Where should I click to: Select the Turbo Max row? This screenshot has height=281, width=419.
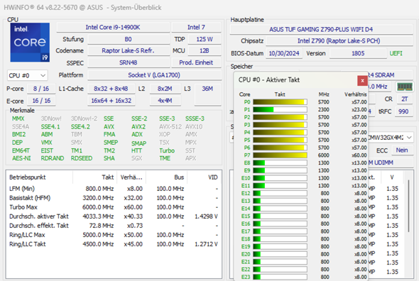[114, 207]
